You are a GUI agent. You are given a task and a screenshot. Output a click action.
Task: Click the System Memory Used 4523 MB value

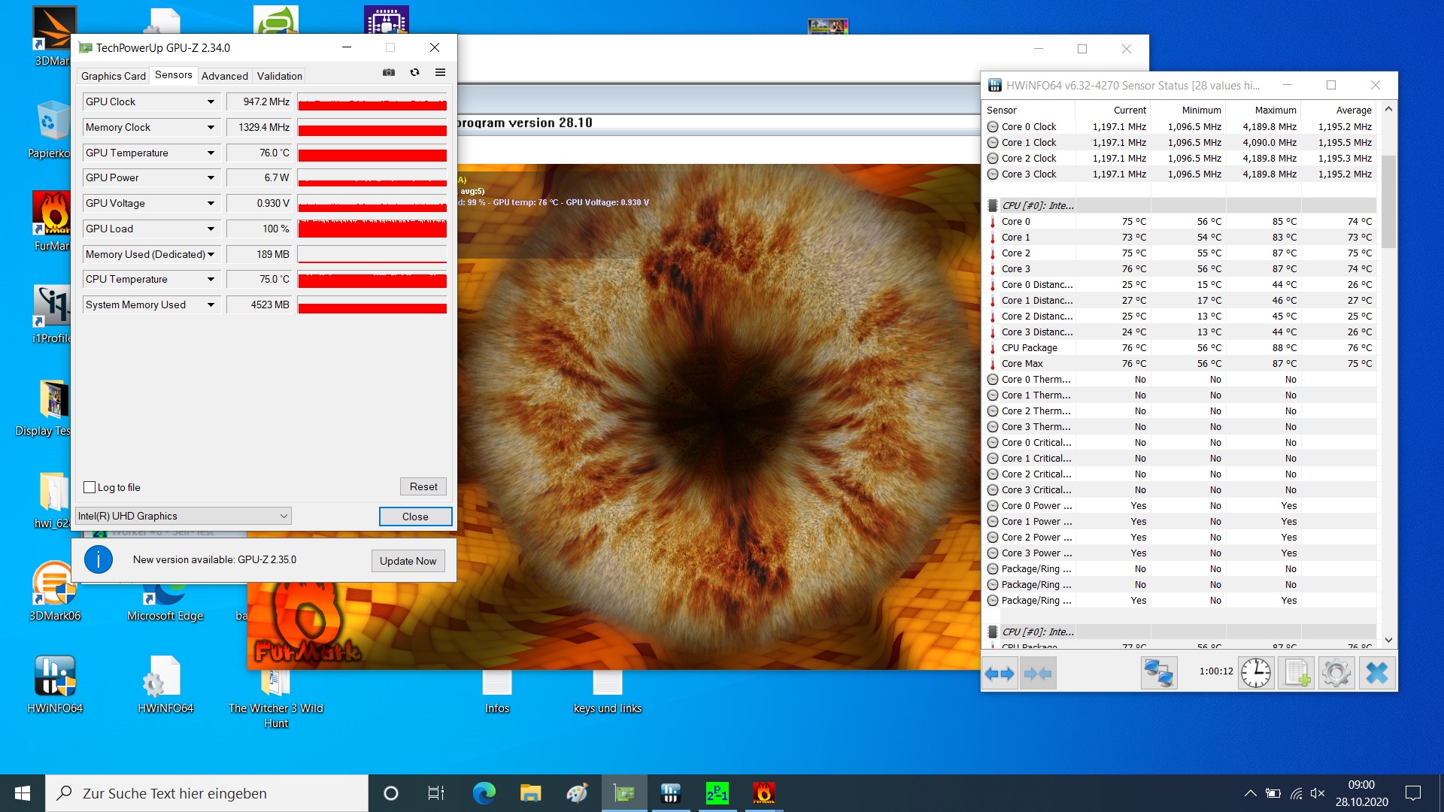259,304
